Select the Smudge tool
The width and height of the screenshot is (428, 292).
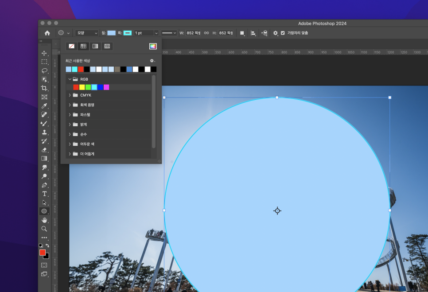pos(44,167)
